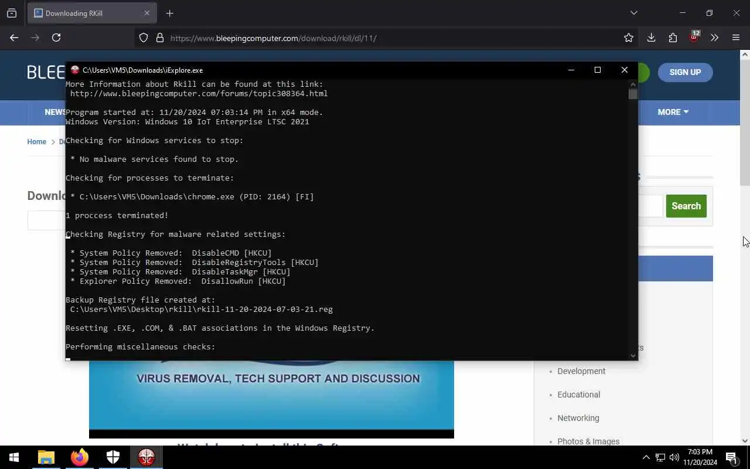Viewport: 750px width, 469px height.
Task: Click the uBlock extension icon with badge
Action: [694, 37]
